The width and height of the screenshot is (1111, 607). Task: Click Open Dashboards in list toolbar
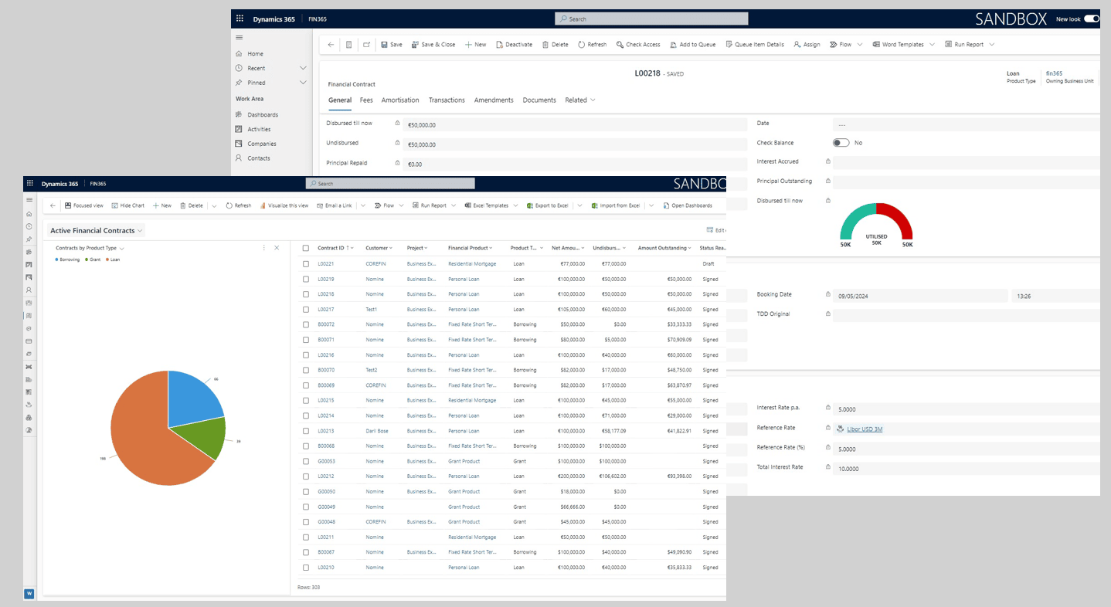687,205
